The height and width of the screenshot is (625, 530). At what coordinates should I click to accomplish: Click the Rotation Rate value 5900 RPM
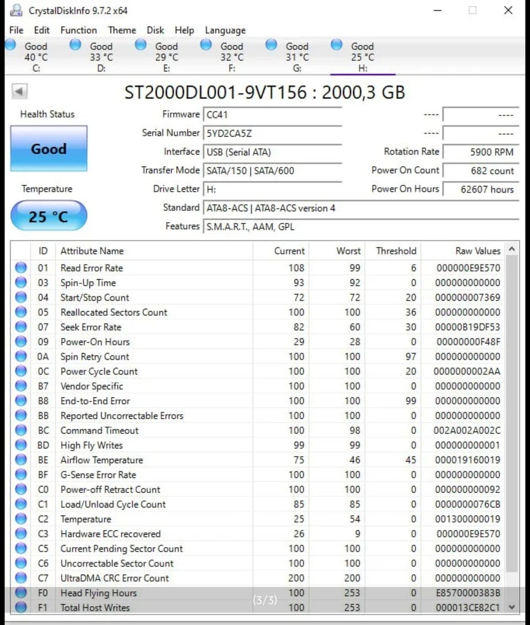pyautogui.click(x=481, y=152)
